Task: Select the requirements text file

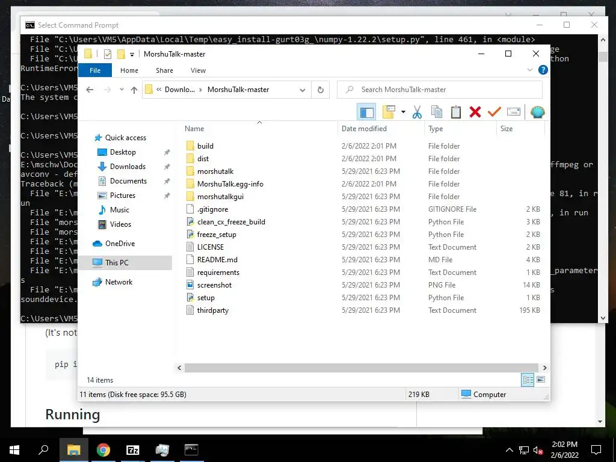Action: [218, 273]
